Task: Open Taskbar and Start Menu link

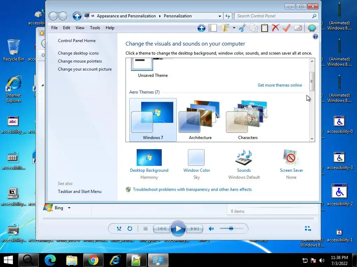Action: (x=80, y=192)
